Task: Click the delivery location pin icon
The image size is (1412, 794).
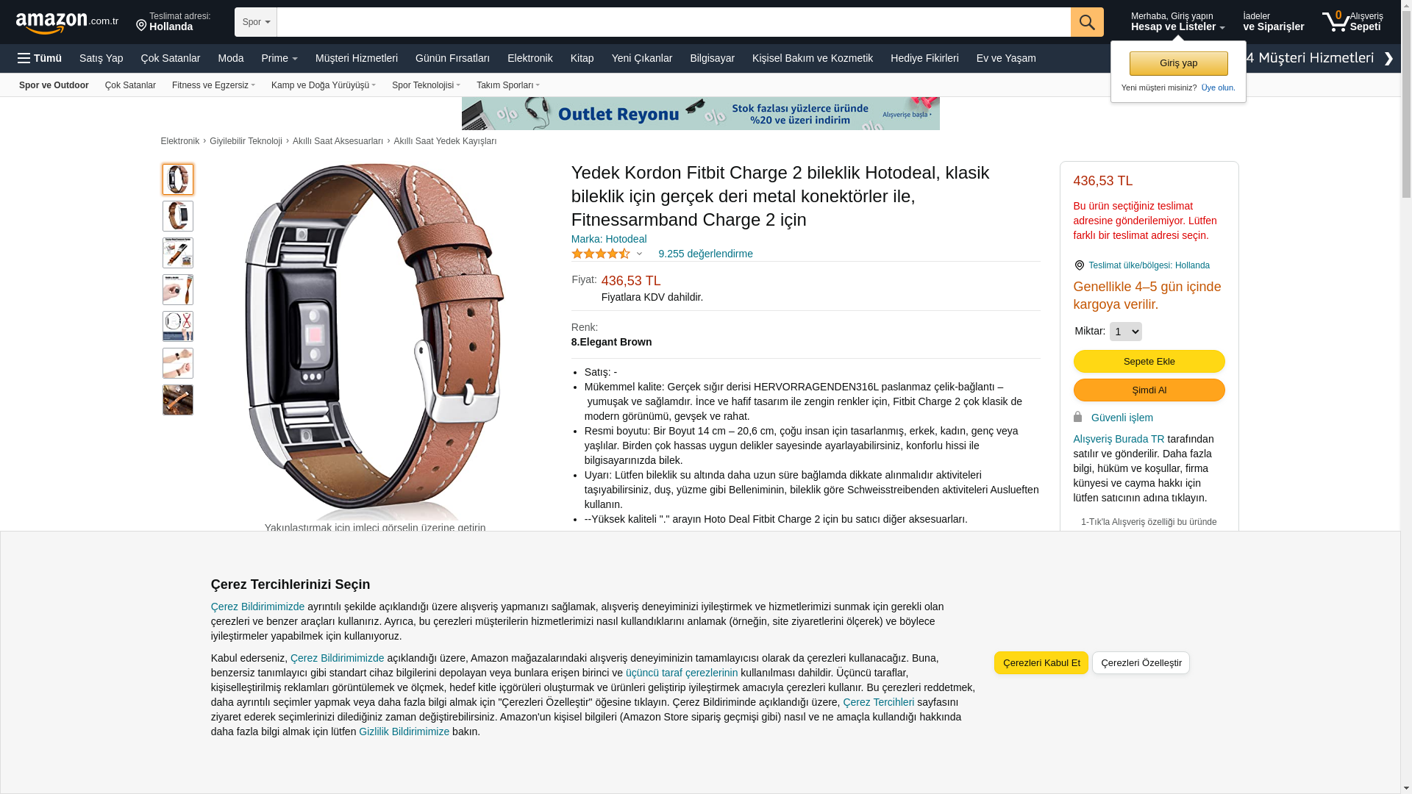Action: 141,26
